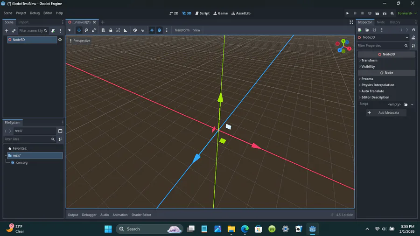Open object history list in Inspector

click(413, 30)
